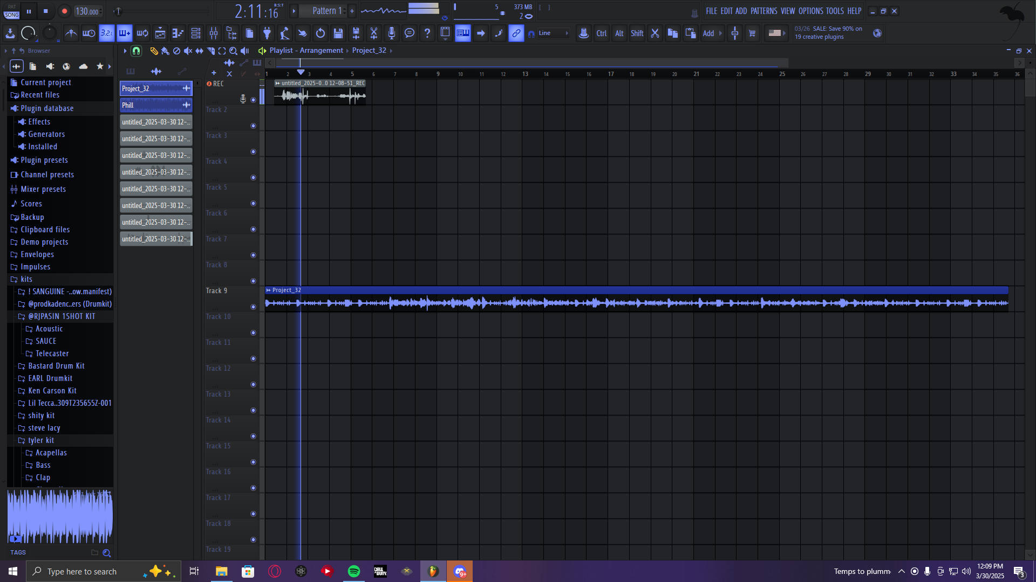The image size is (1036, 582).
Task: Open the PATTERNS menu
Action: (764, 11)
